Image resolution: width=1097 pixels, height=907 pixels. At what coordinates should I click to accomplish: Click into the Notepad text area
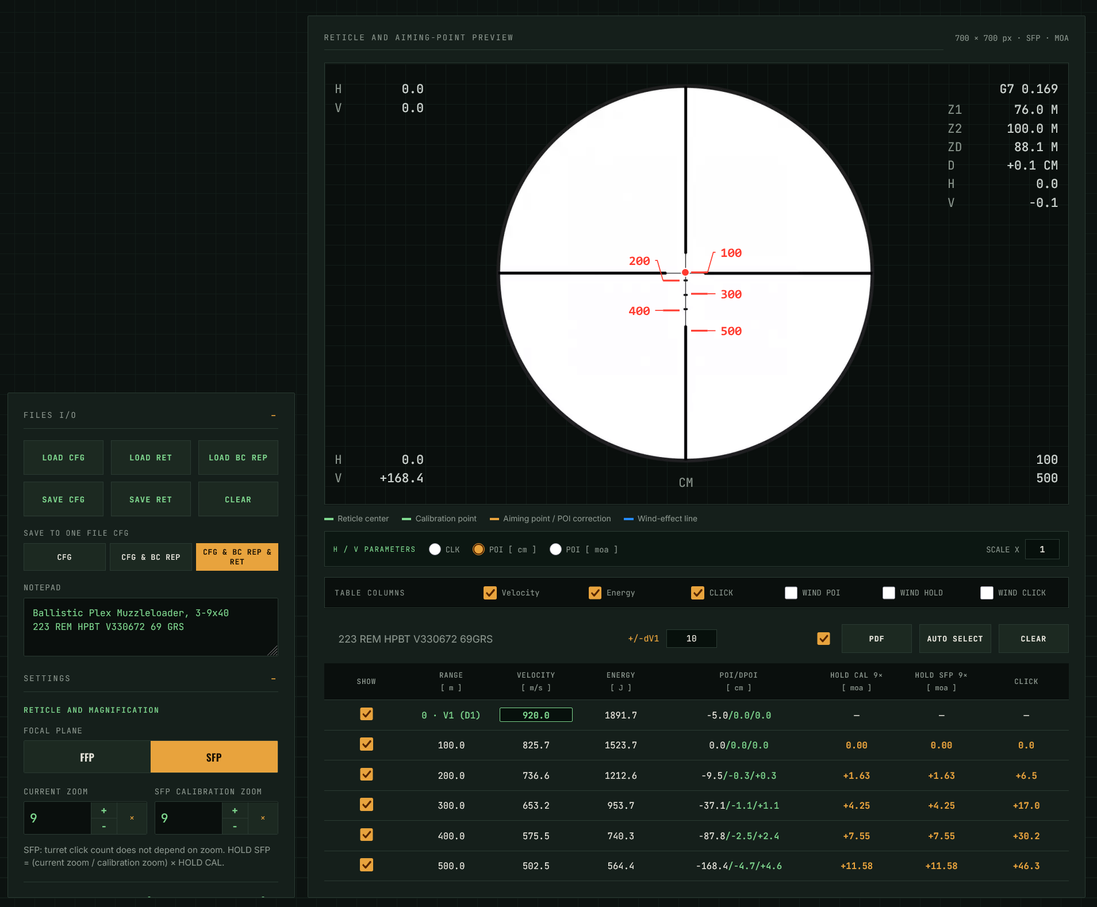coord(151,627)
